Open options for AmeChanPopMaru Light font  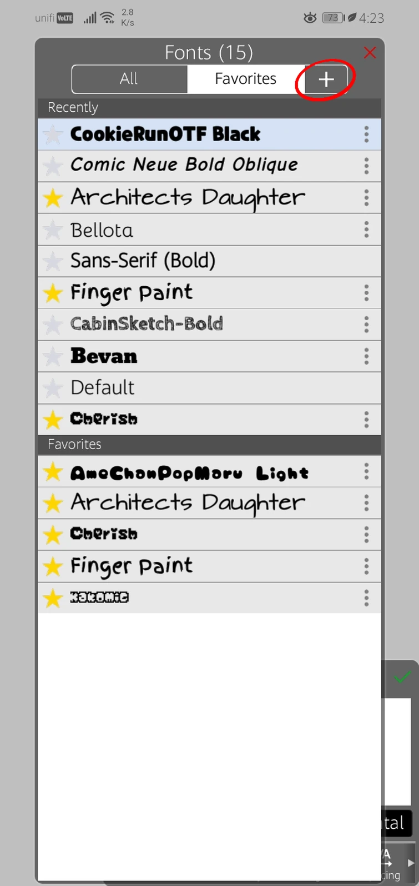click(366, 471)
